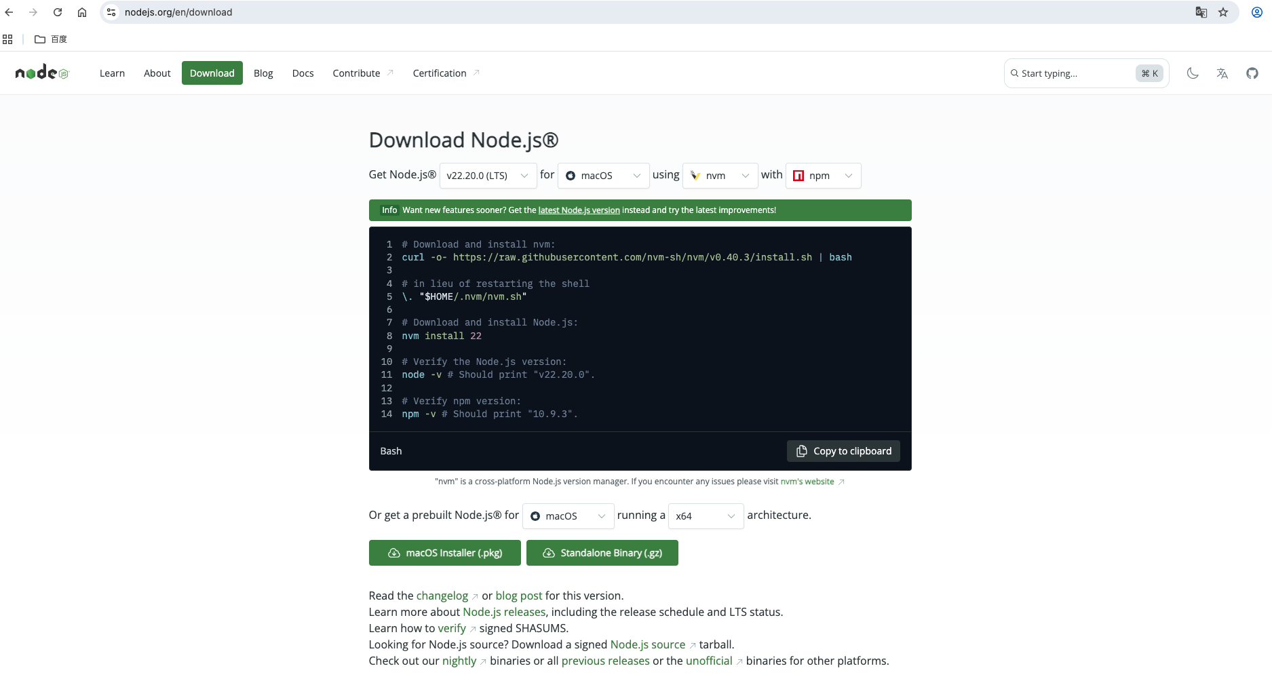Image resolution: width=1272 pixels, height=681 pixels.
Task: Open the translate page icon in address bar
Action: pyautogui.click(x=1201, y=12)
